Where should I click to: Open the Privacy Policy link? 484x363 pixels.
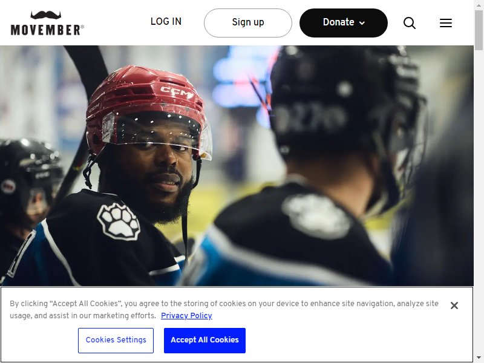pos(186,315)
